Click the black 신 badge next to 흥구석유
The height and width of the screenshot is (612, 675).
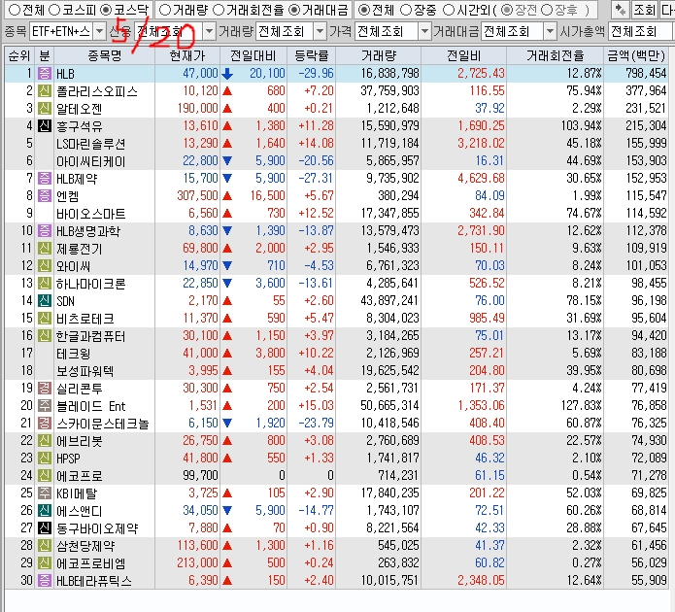[x=45, y=125]
